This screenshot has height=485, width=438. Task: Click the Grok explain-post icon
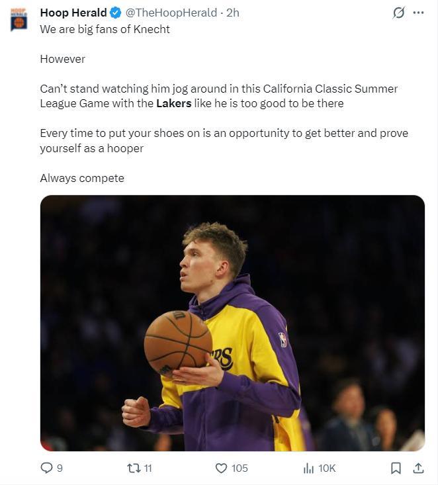point(398,13)
